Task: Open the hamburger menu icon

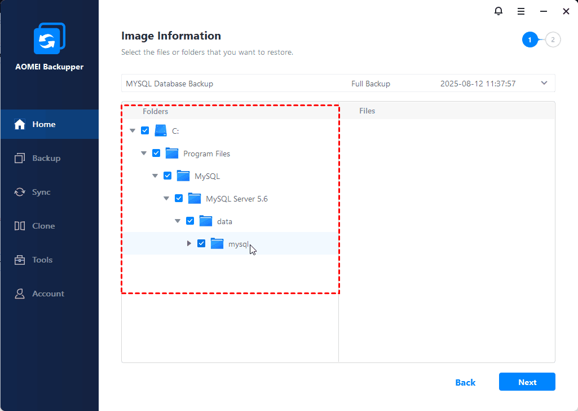Action: [x=521, y=11]
